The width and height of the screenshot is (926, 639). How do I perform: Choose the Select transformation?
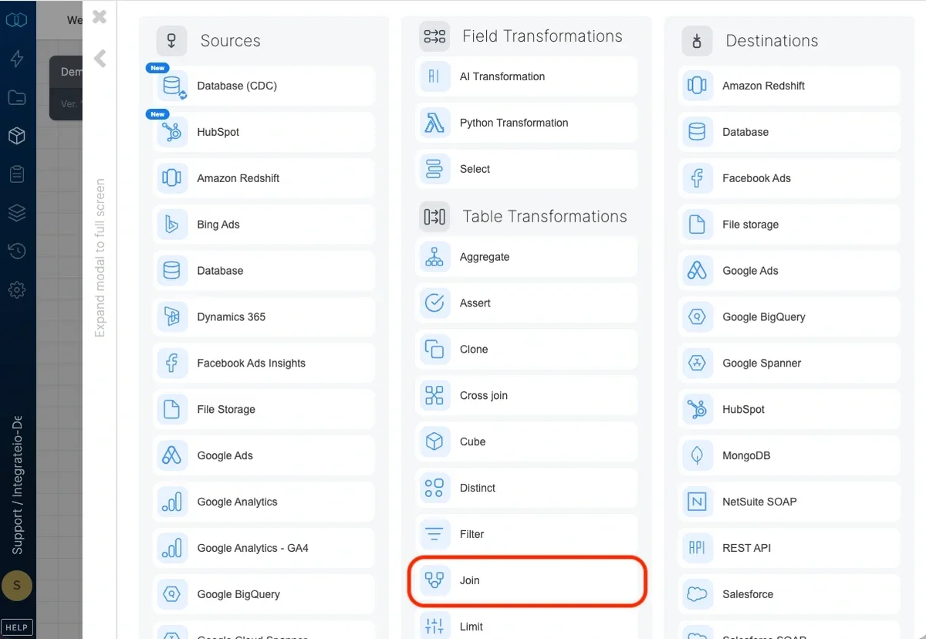(526, 169)
